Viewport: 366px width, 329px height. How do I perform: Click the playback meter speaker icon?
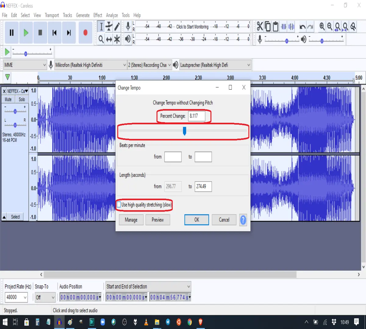[x=128, y=39]
